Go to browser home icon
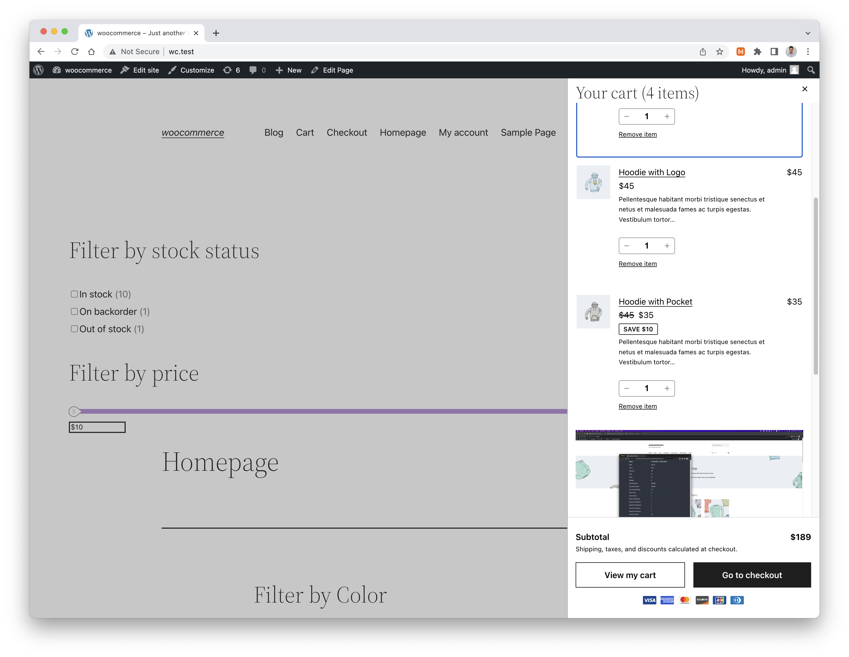 click(91, 51)
